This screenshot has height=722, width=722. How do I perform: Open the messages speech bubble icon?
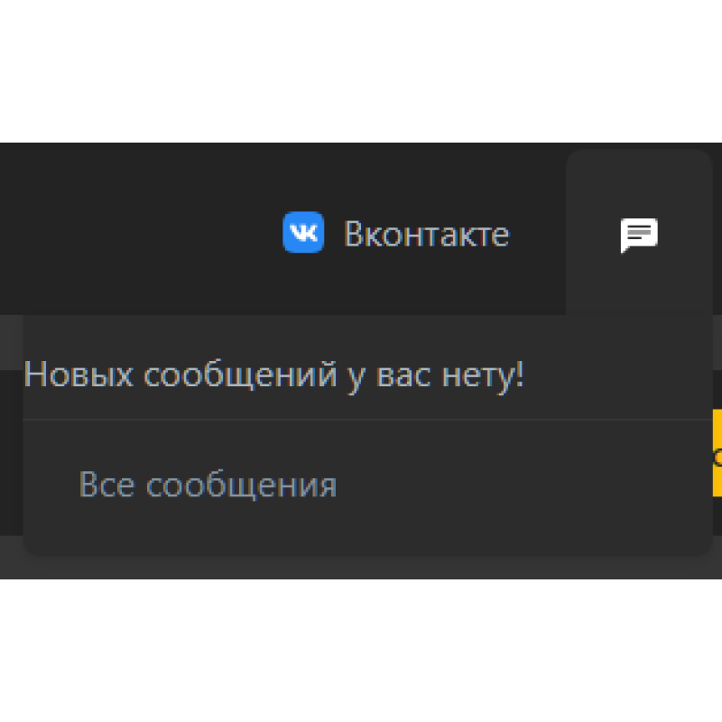click(x=639, y=236)
